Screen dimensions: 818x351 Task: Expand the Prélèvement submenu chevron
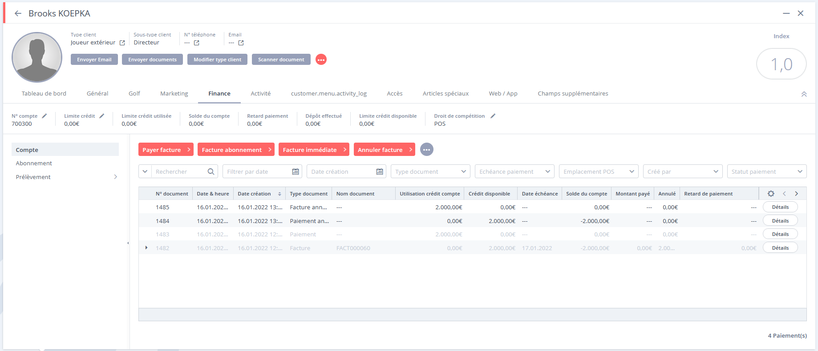115,177
